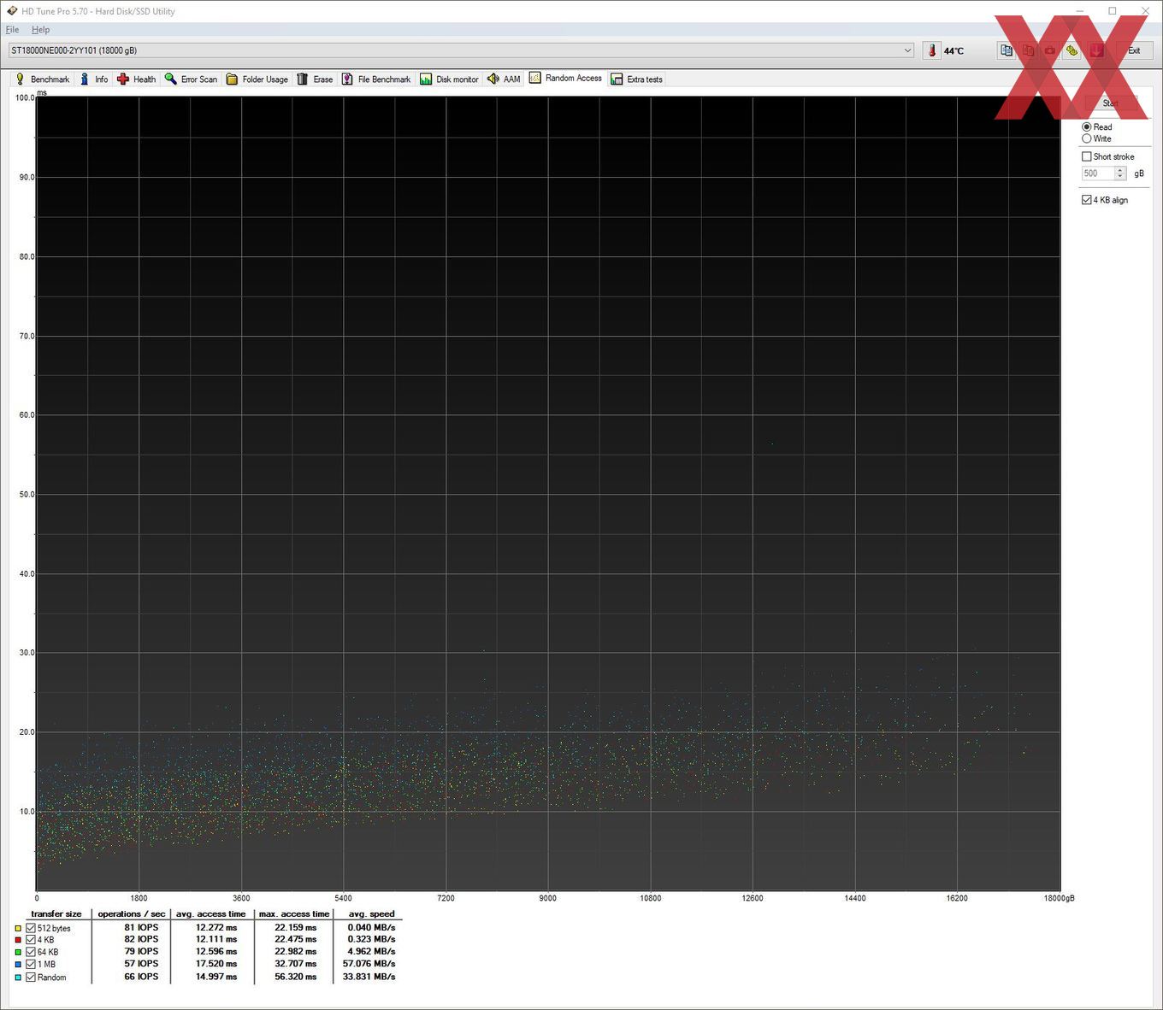Uncheck the 64 KB transfer size
This screenshot has height=1010, width=1163.
[31, 952]
